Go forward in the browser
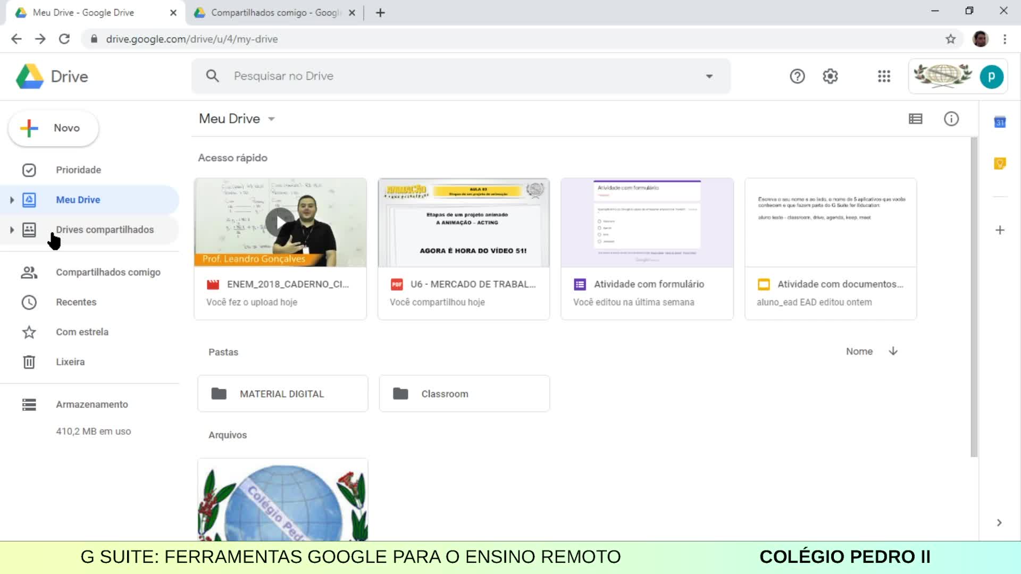1021x574 pixels. [x=40, y=39]
